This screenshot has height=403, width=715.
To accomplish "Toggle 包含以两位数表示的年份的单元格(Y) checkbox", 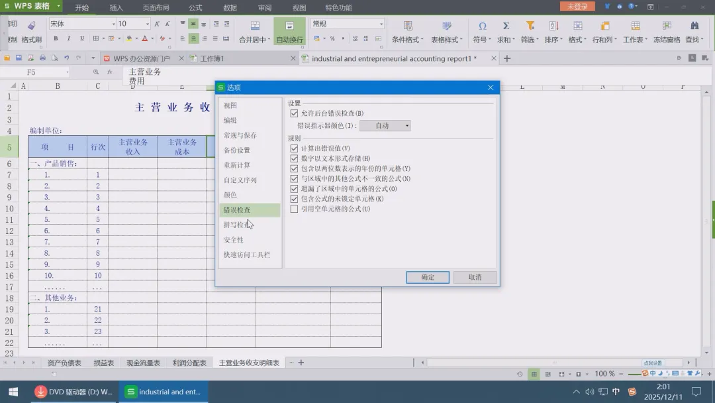I will coord(294,168).
